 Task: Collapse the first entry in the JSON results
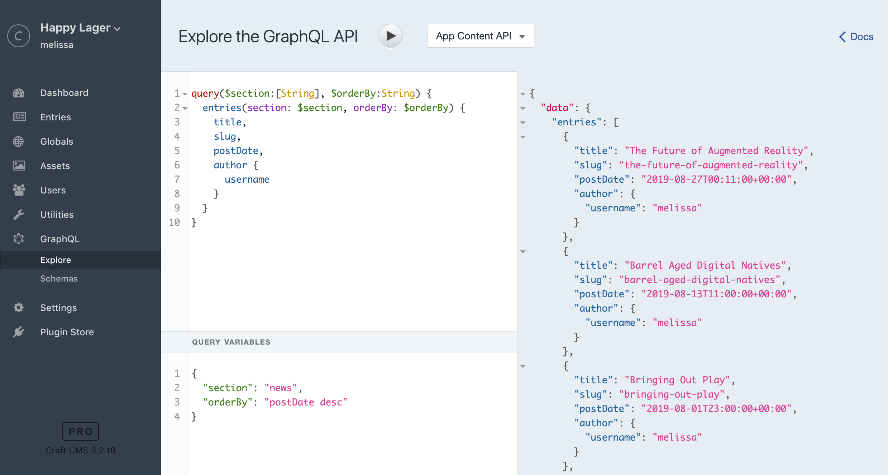(x=524, y=137)
